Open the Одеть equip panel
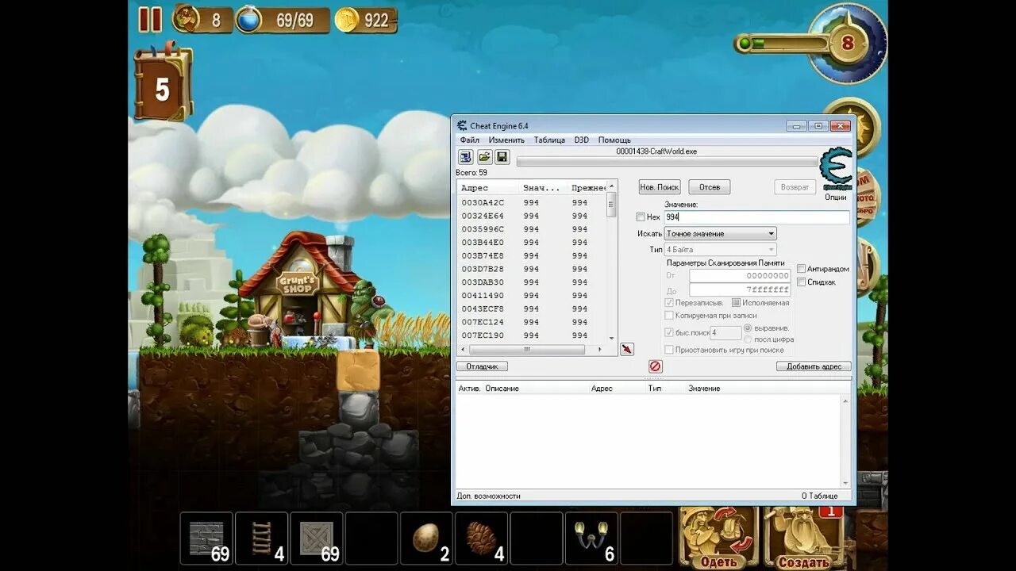The width and height of the screenshot is (1016, 571). (x=718, y=538)
